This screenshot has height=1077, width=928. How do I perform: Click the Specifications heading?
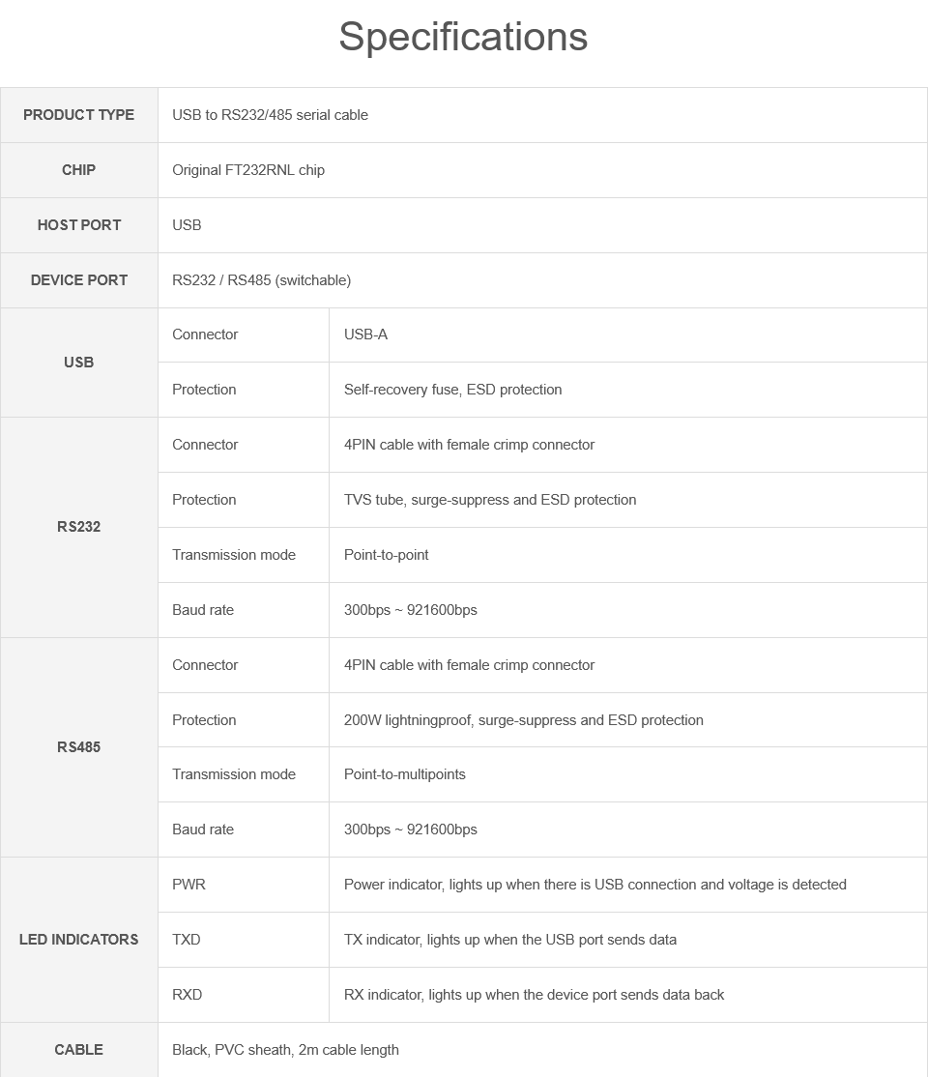[463, 37]
